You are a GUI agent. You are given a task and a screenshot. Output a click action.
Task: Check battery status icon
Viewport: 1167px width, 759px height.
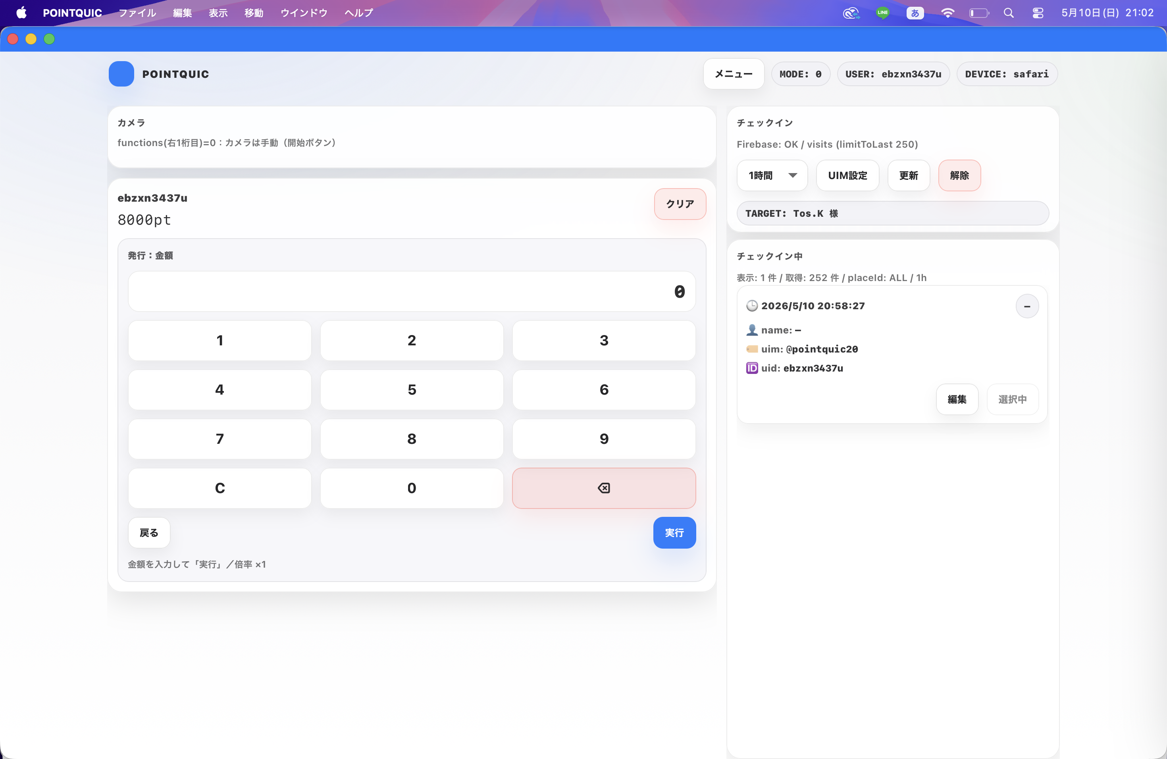point(979,13)
